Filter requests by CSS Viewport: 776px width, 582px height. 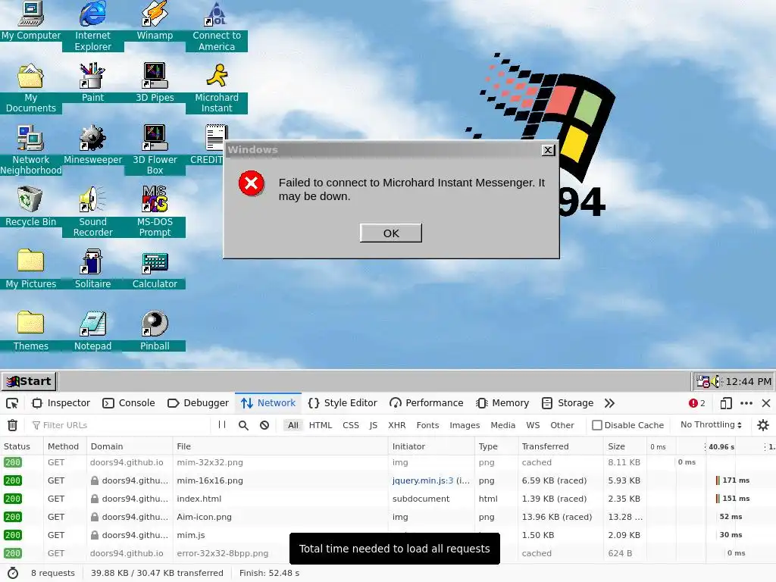(x=351, y=425)
